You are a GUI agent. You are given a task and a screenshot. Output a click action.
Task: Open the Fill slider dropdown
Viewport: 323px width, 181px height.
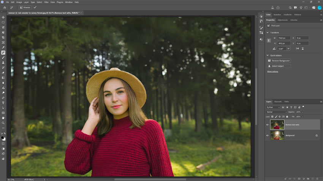click(302, 117)
